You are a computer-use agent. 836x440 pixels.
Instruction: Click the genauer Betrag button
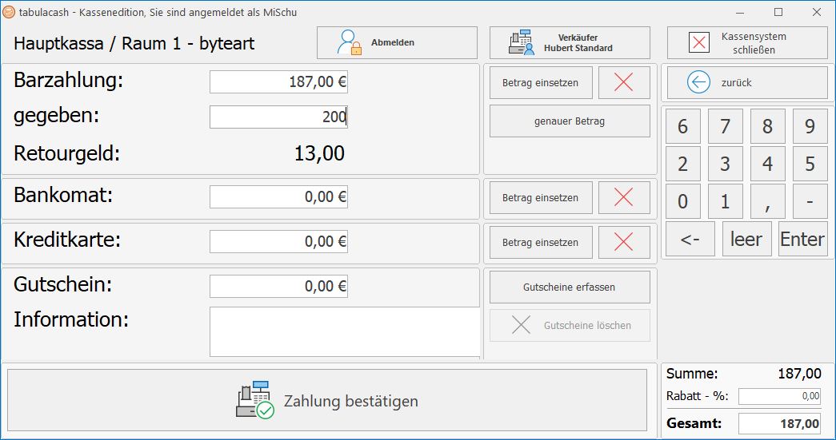(x=570, y=121)
